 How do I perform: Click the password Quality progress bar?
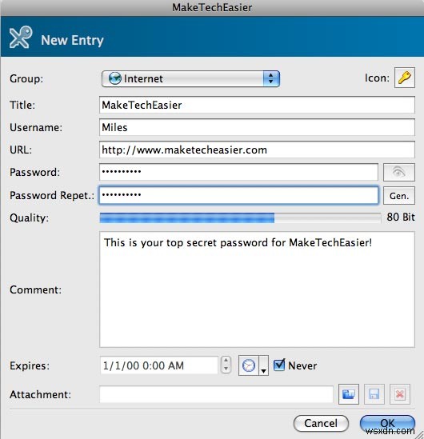click(240, 218)
